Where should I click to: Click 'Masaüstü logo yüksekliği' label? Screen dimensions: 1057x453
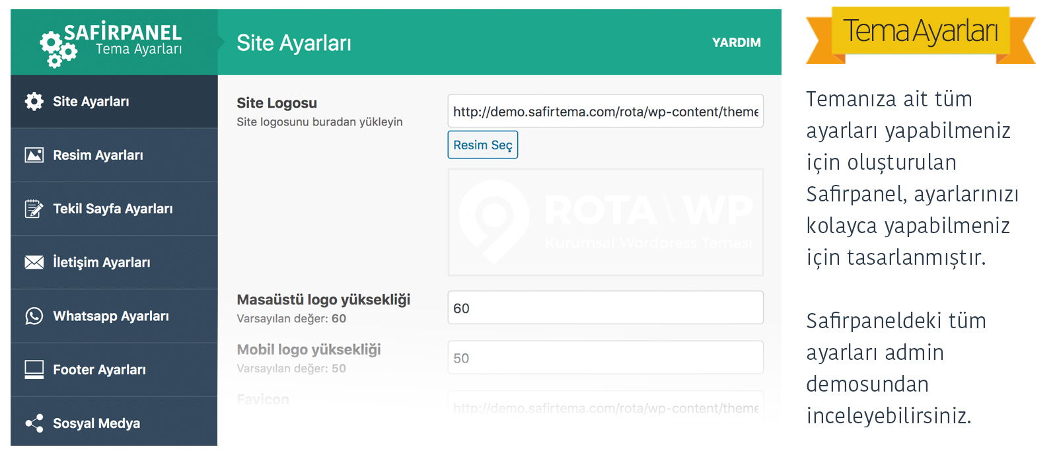tap(324, 300)
